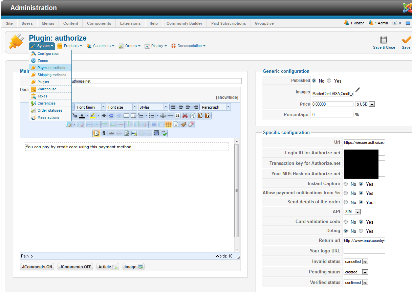Click the spellcheck abc icon
412x292 pixels.
point(164,133)
